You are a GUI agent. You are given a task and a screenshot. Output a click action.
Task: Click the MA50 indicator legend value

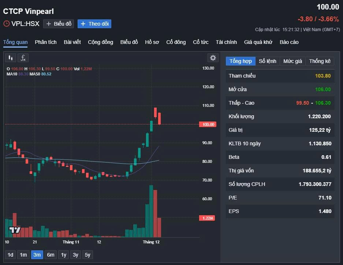coord(46,74)
